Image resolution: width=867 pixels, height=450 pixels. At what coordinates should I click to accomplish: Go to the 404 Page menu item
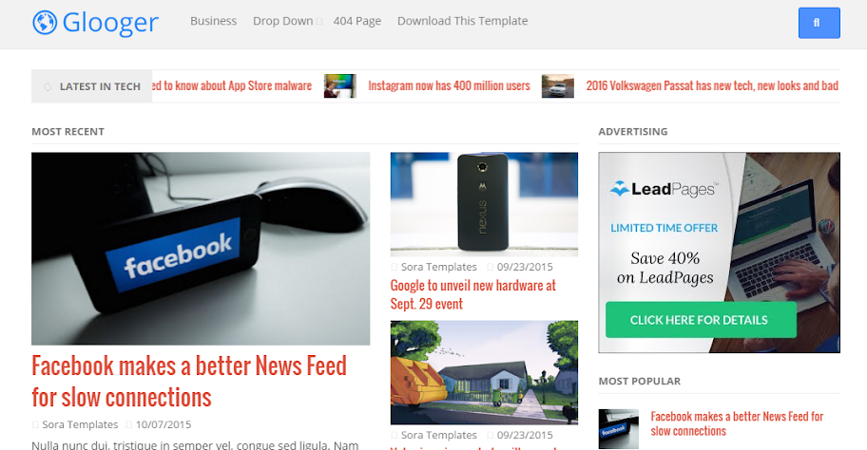[357, 21]
